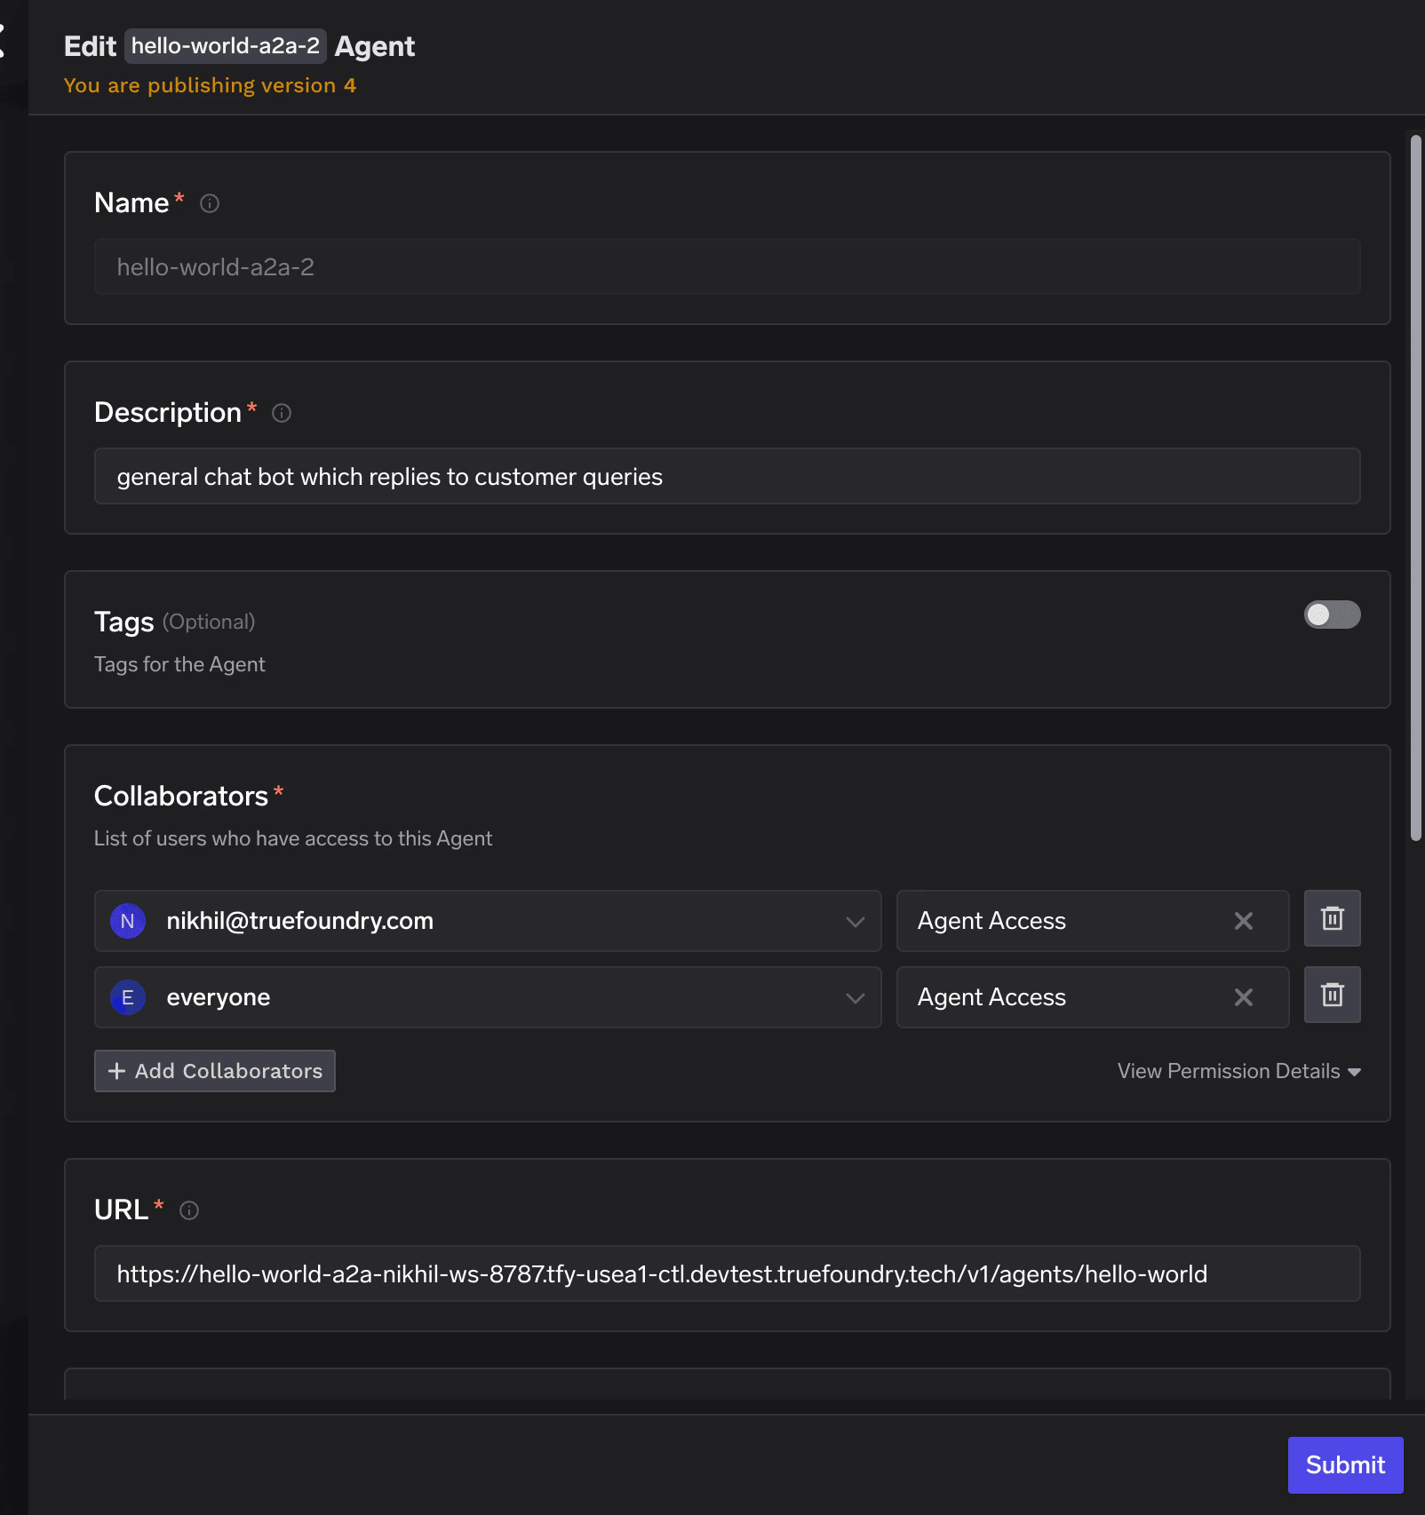This screenshot has width=1425, height=1515.
Task: Clear Agent Access role for everyone via X
Action: tap(1244, 997)
